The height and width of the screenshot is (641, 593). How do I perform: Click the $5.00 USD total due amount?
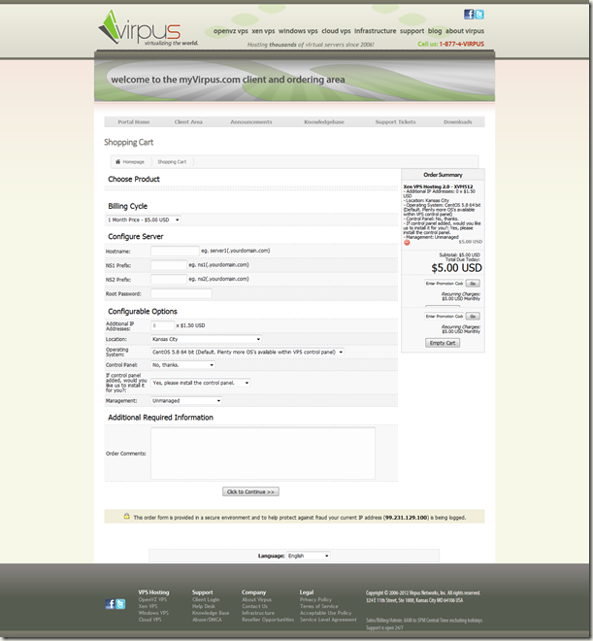coord(456,268)
